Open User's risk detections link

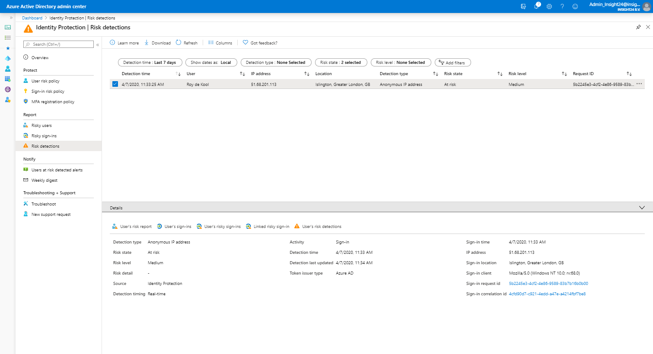pos(318,226)
